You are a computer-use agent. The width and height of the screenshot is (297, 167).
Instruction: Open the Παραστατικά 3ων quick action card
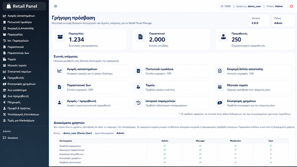91,87
